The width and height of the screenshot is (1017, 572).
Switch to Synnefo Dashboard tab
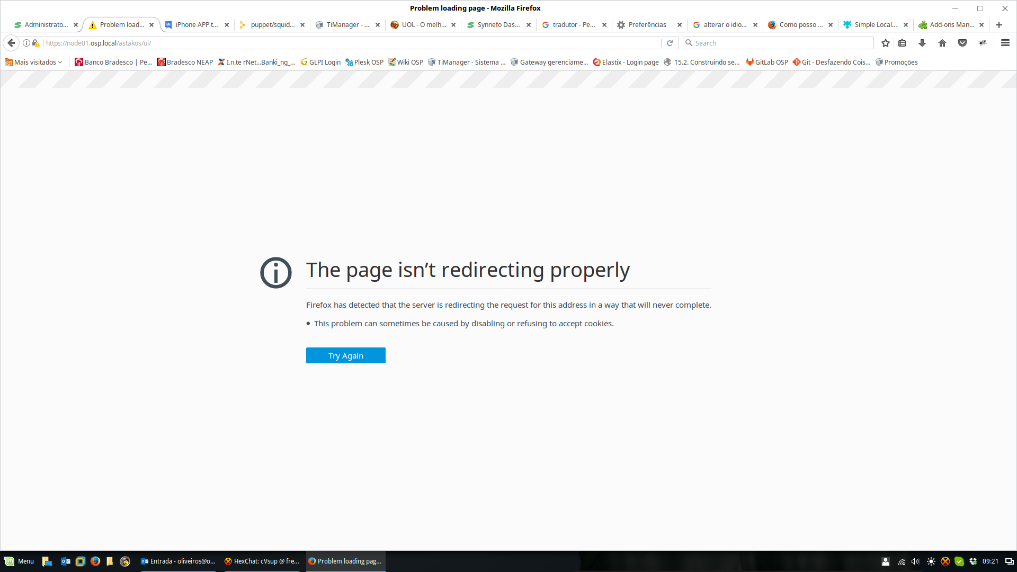pyautogui.click(x=498, y=25)
